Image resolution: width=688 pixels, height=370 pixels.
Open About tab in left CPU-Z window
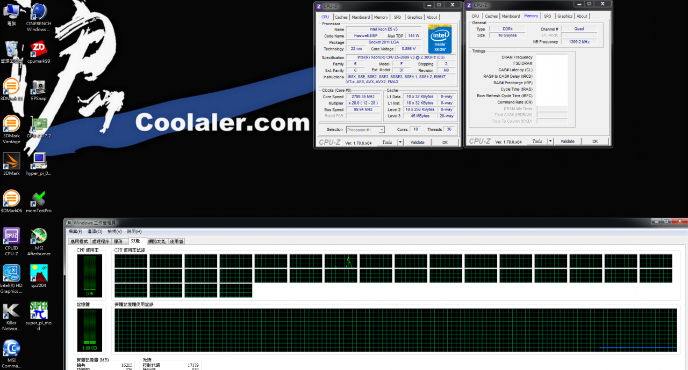432,17
